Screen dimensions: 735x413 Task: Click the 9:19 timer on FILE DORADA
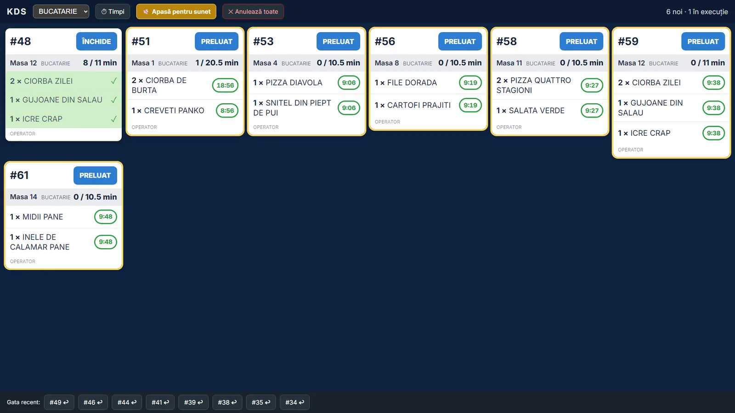click(470, 83)
